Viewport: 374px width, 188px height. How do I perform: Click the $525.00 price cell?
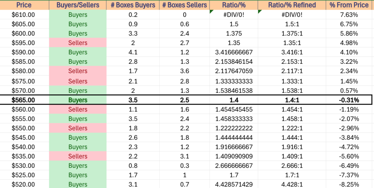tap(24, 175)
